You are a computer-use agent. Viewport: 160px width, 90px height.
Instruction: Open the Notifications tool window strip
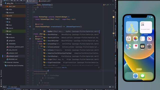pos(115,4)
